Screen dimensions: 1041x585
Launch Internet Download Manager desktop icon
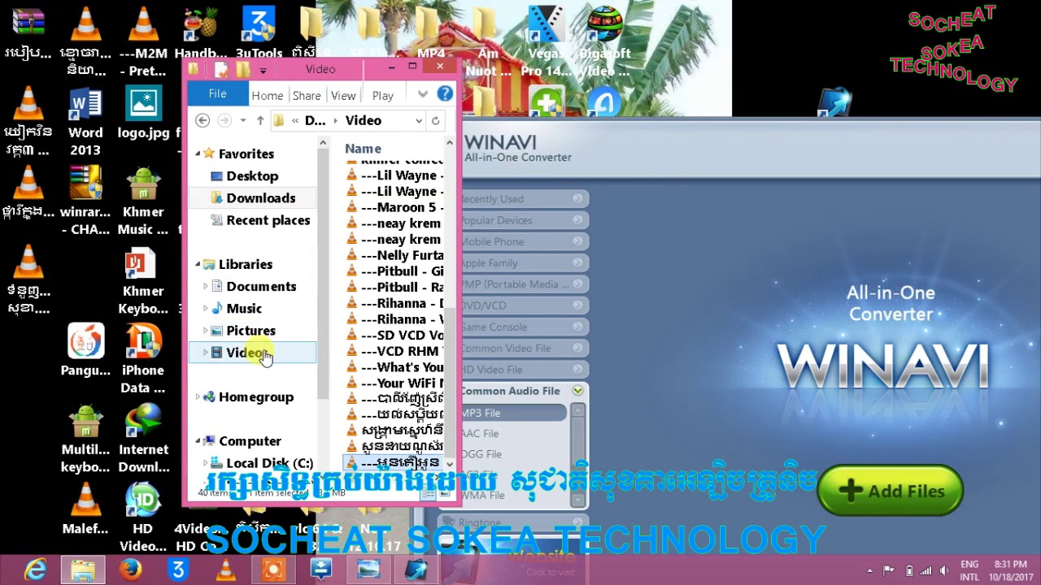pyautogui.click(x=143, y=439)
